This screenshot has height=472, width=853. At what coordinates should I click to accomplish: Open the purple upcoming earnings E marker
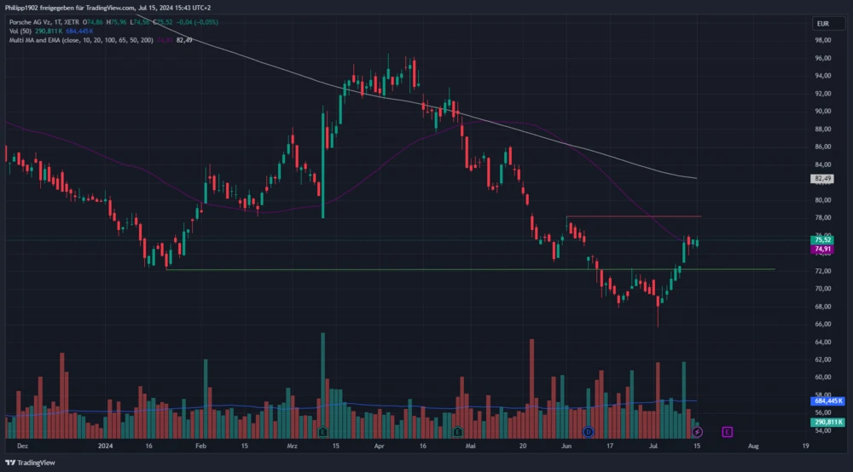click(727, 432)
